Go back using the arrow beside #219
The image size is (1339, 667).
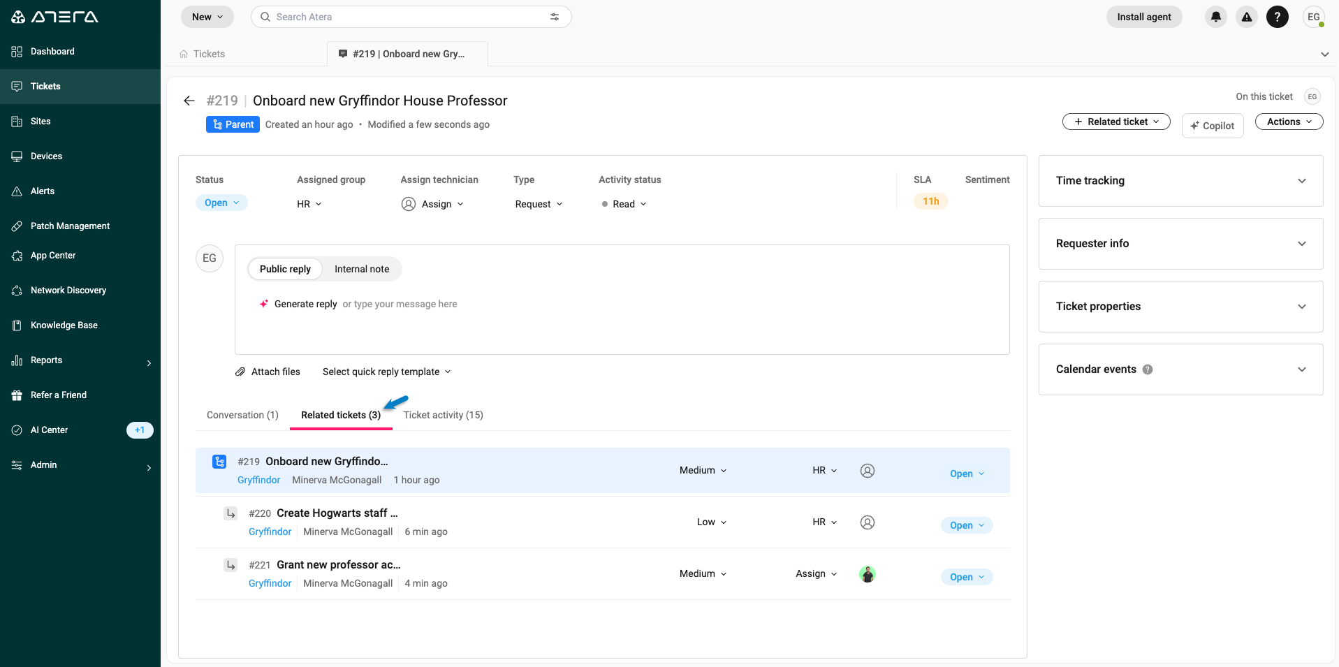(x=189, y=101)
